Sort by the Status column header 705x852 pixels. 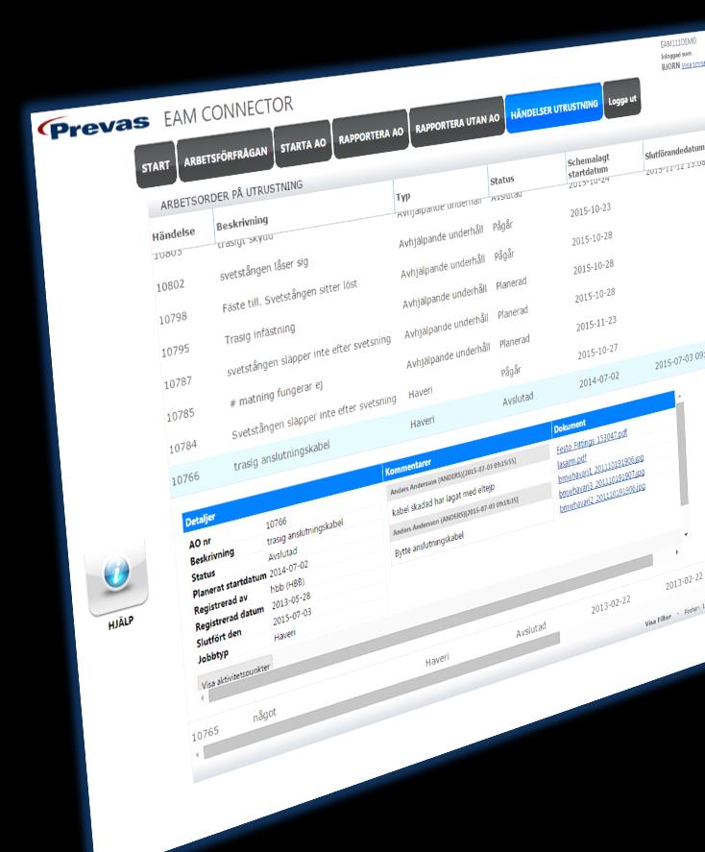pyautogui.click(x=502, y=180)
